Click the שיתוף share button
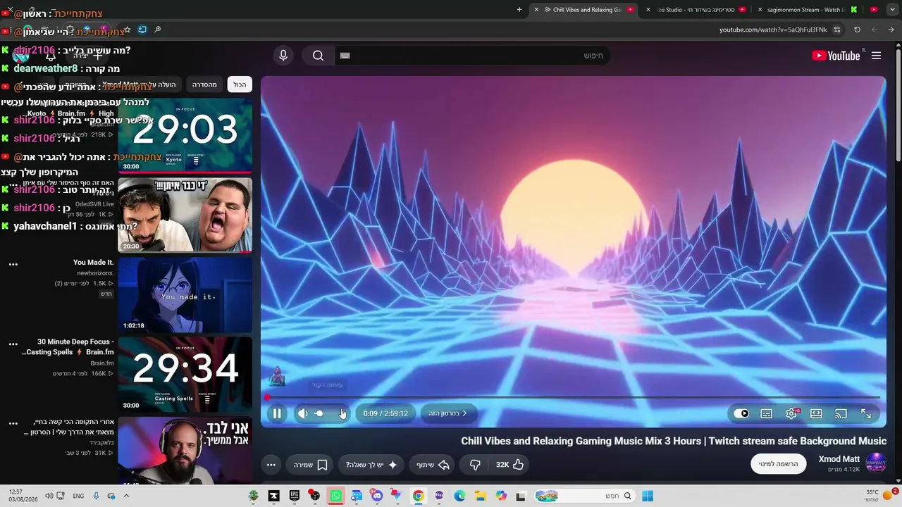 [x=433, y=465]
